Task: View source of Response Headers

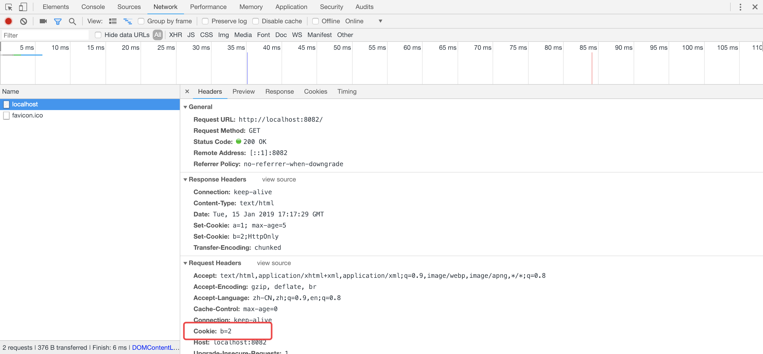Action: click(x=279, y=180)
